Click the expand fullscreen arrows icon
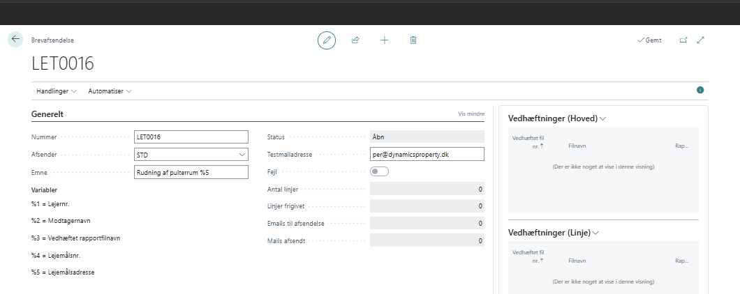The image size is (740, 294). point(700,40)
